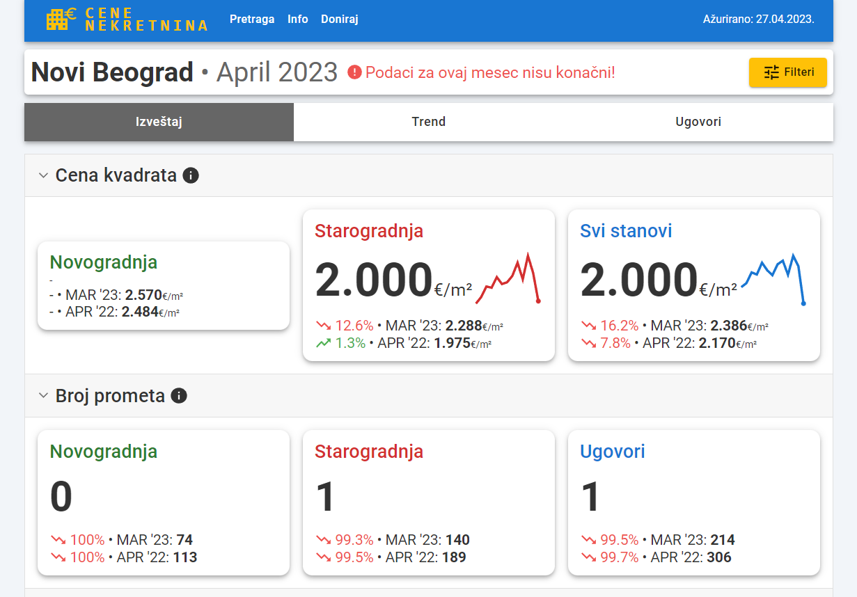The width and height of the screenshot is (857, 597).
Task: Click the Starogradnja red price trend sparkline
Action: tap(508, 278)
